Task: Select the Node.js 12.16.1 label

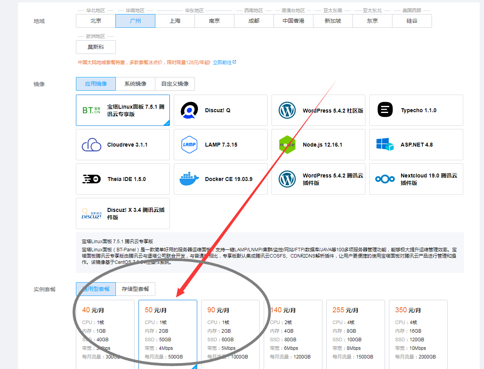Action: [322, 145]
